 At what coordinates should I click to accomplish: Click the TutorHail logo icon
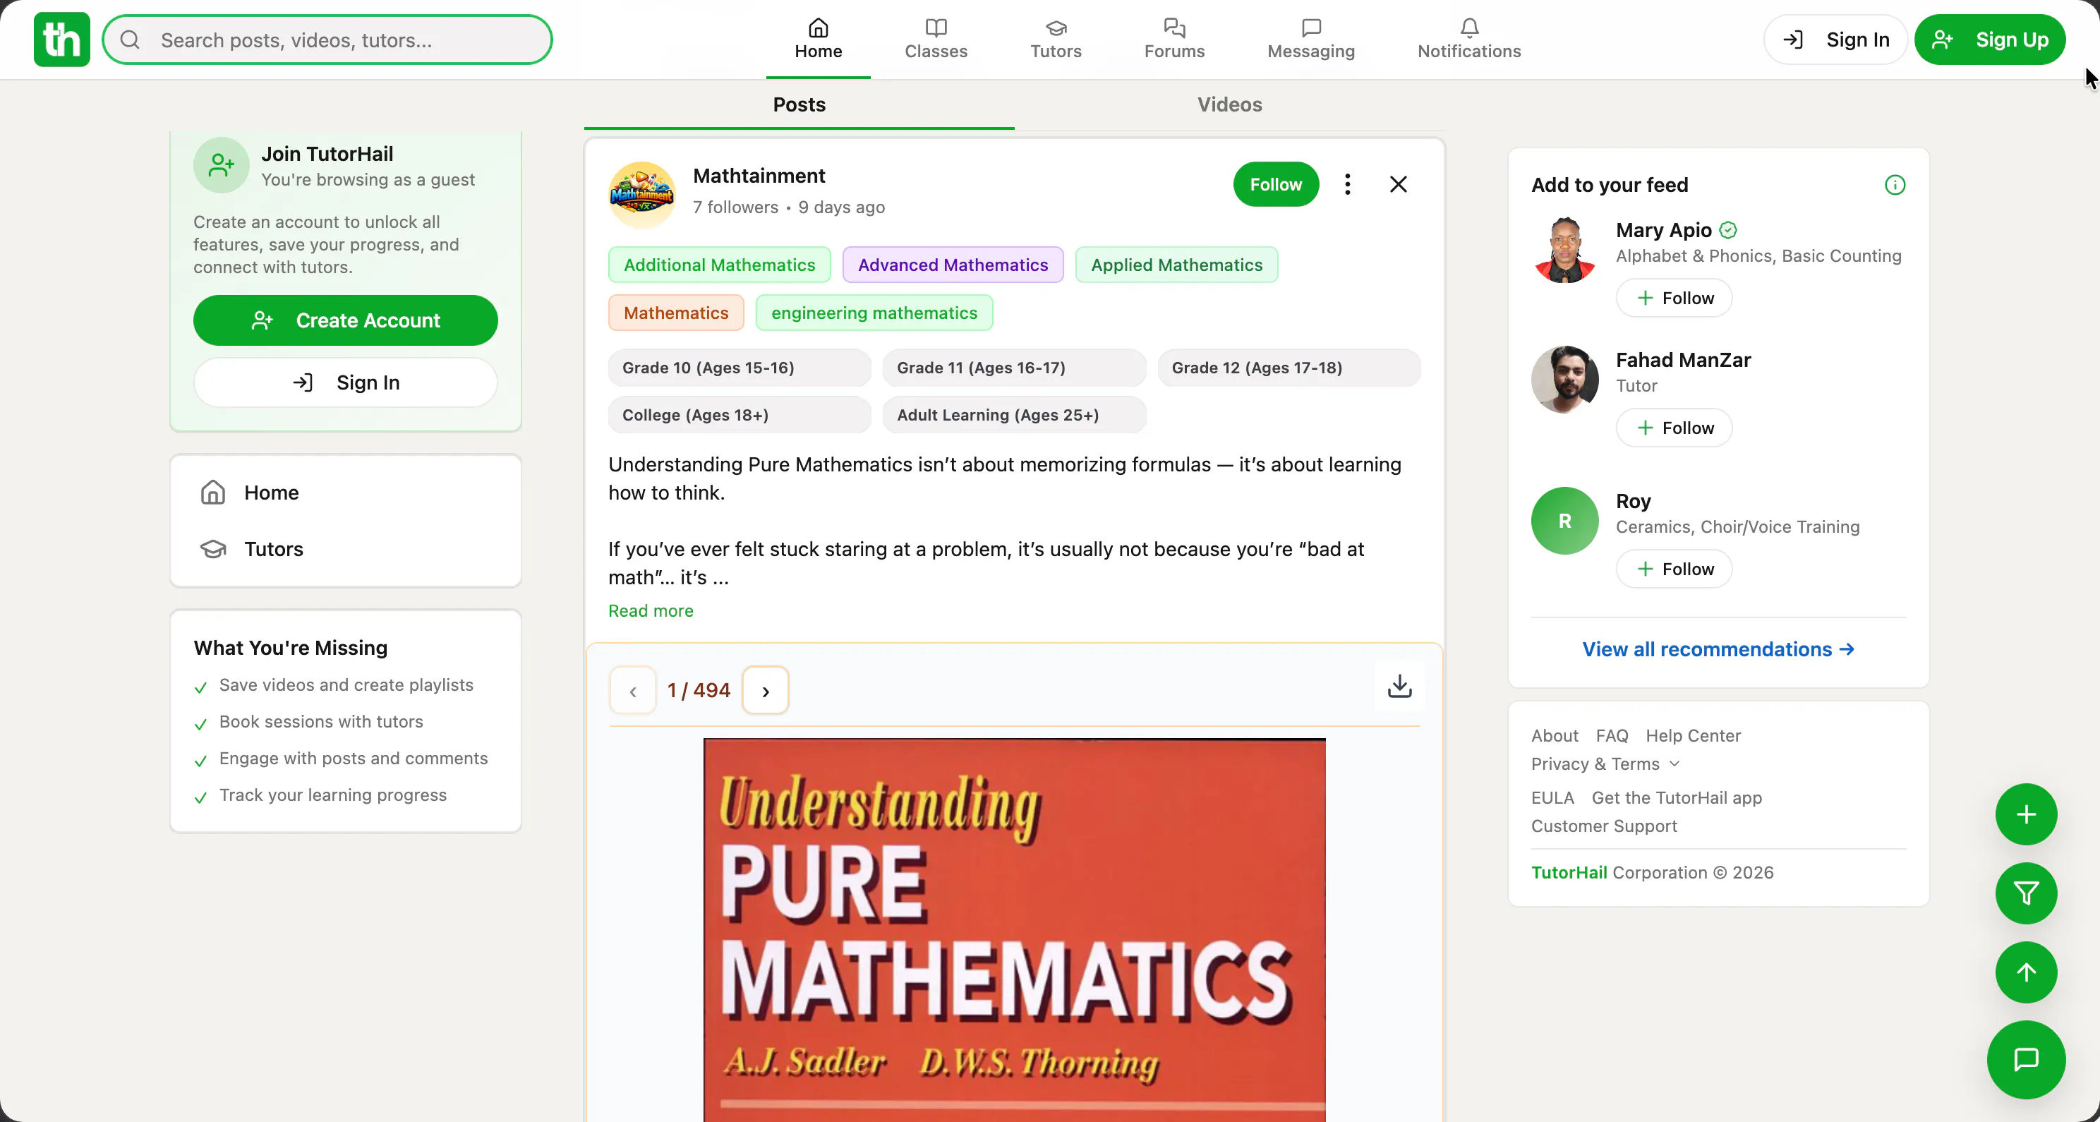62,39
